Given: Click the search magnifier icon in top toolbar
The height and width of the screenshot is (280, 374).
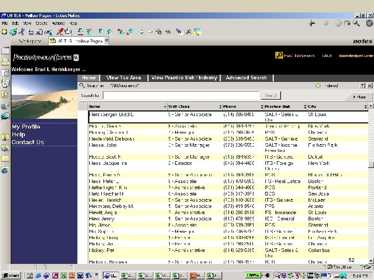Looking at the screenshot, I should coord(357,23).
